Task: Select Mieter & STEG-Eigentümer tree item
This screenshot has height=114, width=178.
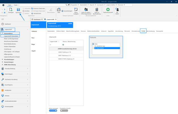Action: (11, 39)
